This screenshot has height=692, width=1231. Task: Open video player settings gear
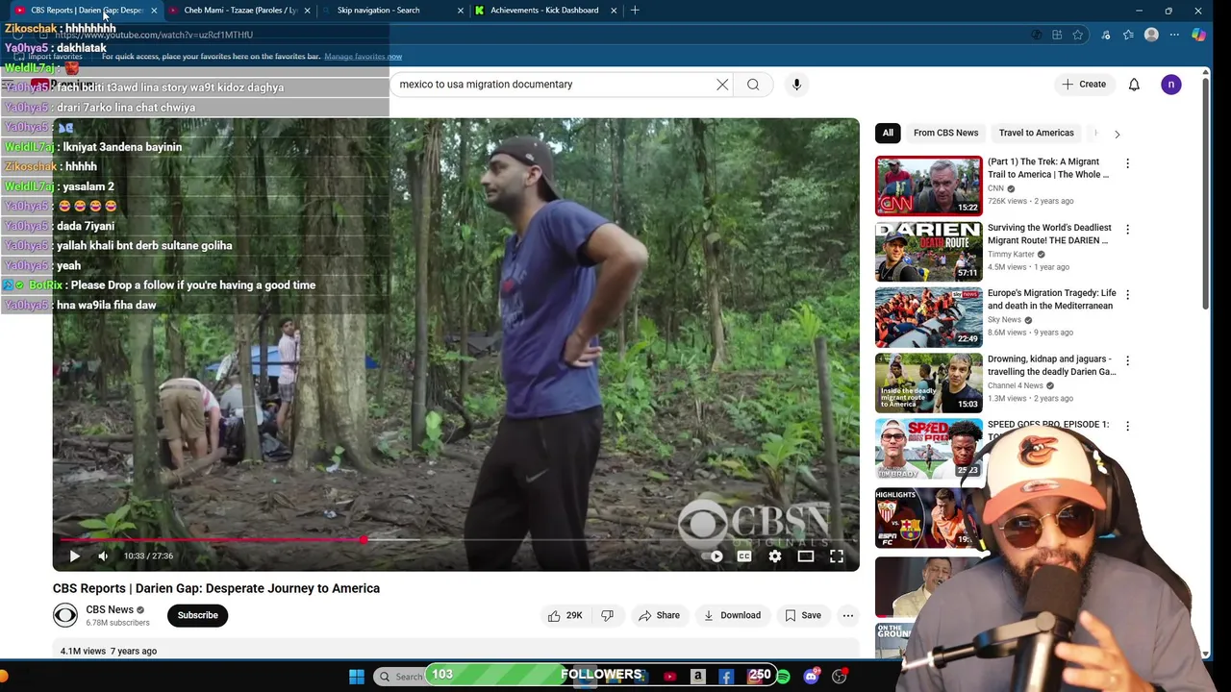[775, 556]
